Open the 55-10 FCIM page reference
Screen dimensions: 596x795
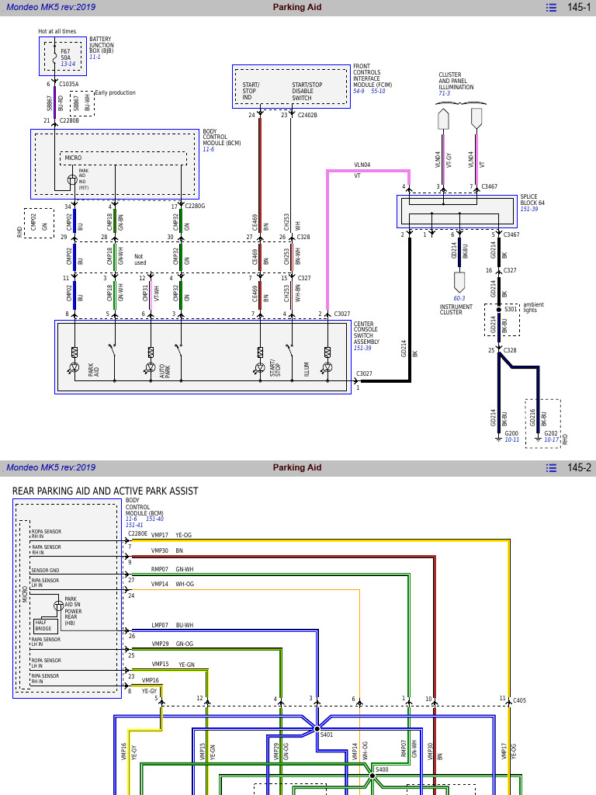tap(378, 92)
